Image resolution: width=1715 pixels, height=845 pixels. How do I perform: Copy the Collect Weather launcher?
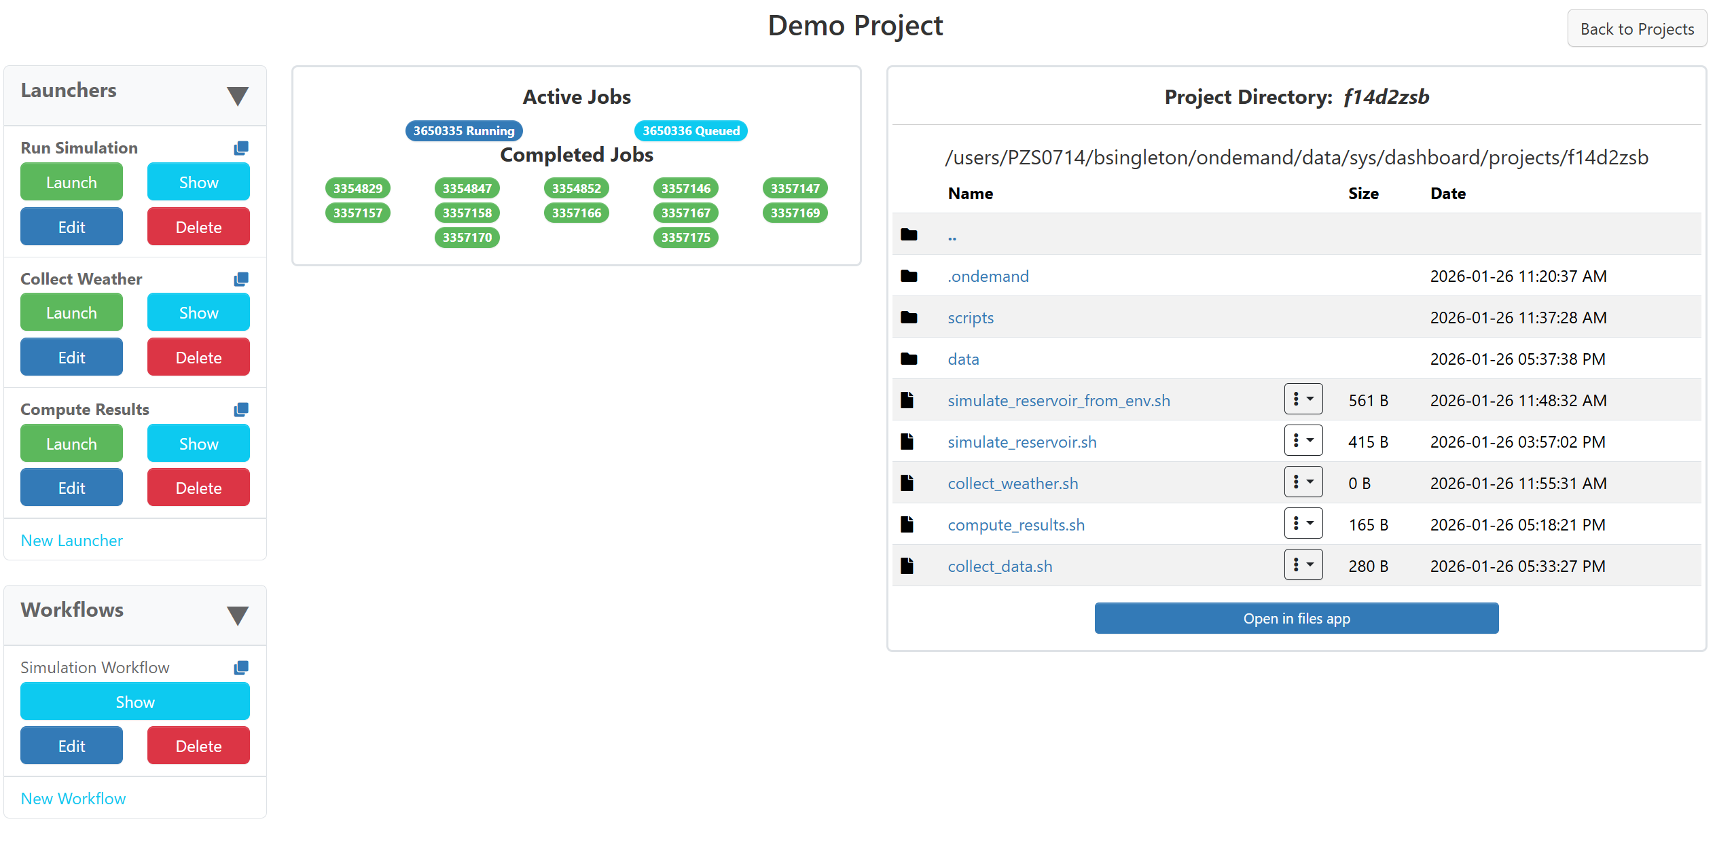tap(241, 278)
